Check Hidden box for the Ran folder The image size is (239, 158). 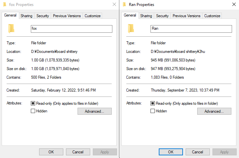tap(152, 111)
